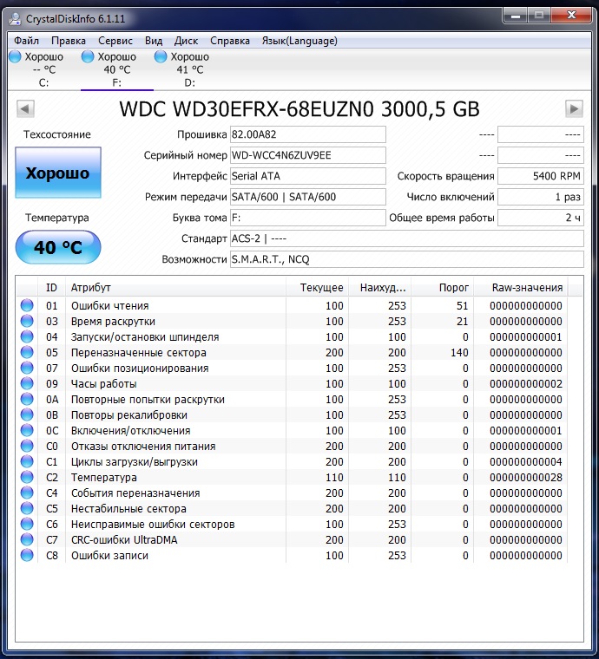
Task: Click raw value 000000000004 in C1 row
Action: pos(526,462)
